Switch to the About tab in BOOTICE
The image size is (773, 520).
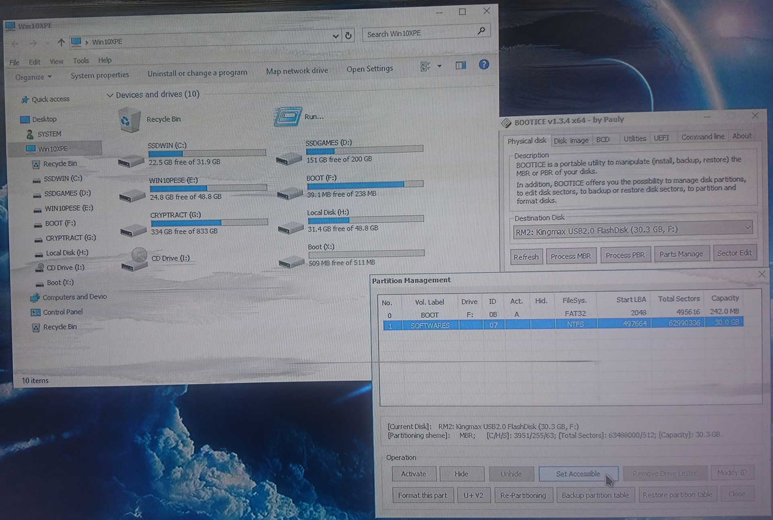coord(742,136)
